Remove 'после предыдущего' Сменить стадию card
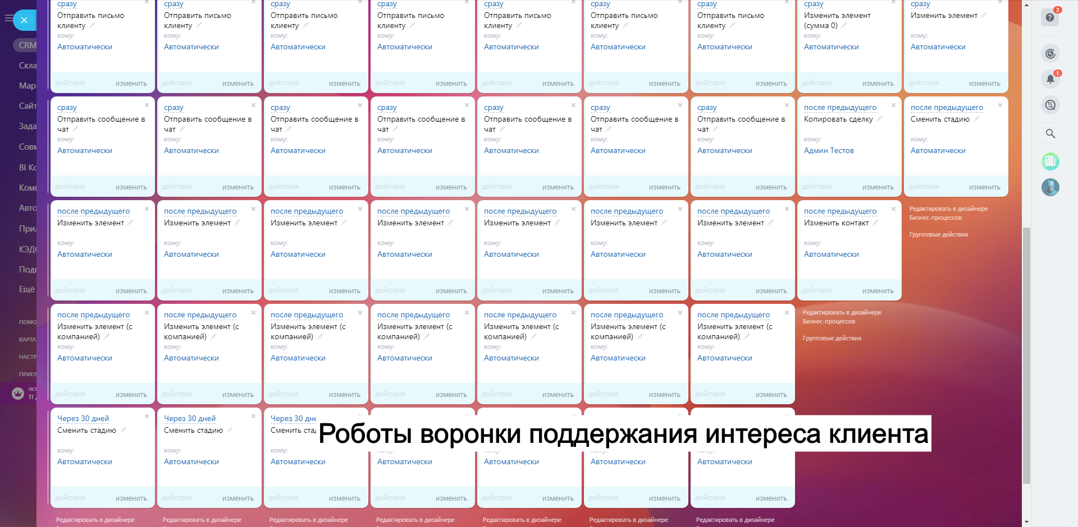Image resolution: width=1078 pixels, height=527 pixels. coord(1000,105)
